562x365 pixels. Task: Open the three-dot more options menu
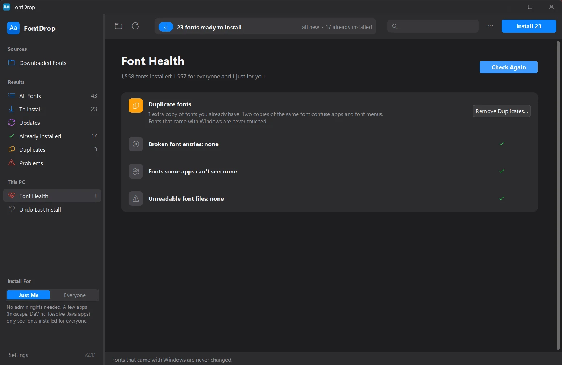click(x=490, y=26)
